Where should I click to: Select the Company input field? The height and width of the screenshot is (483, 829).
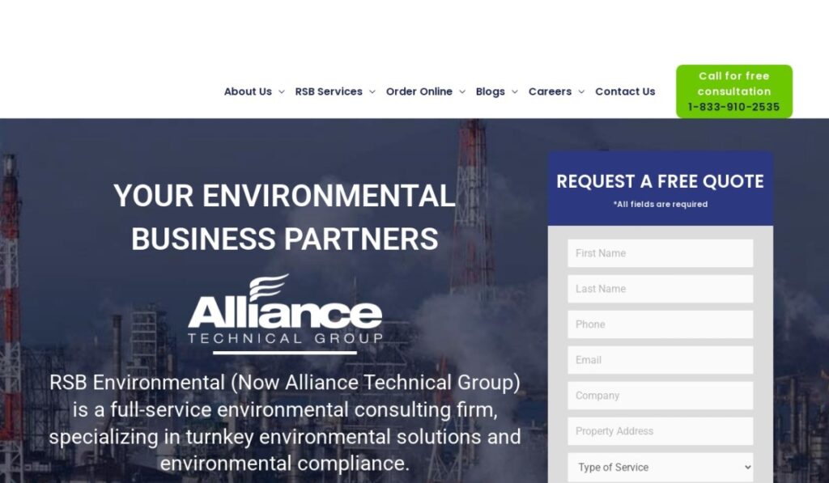[661, 396]
